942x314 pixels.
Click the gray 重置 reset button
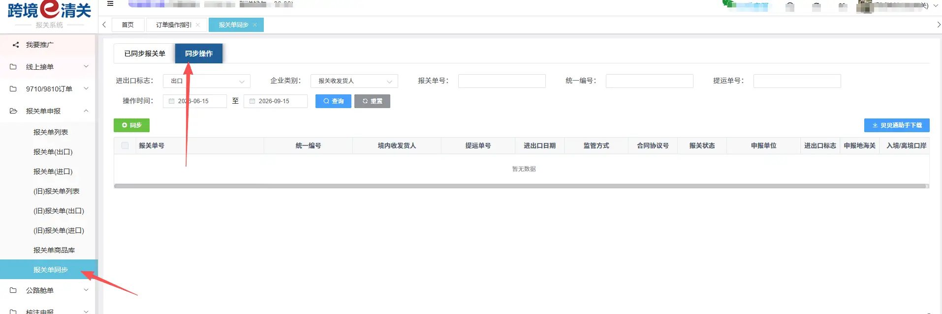372,101
